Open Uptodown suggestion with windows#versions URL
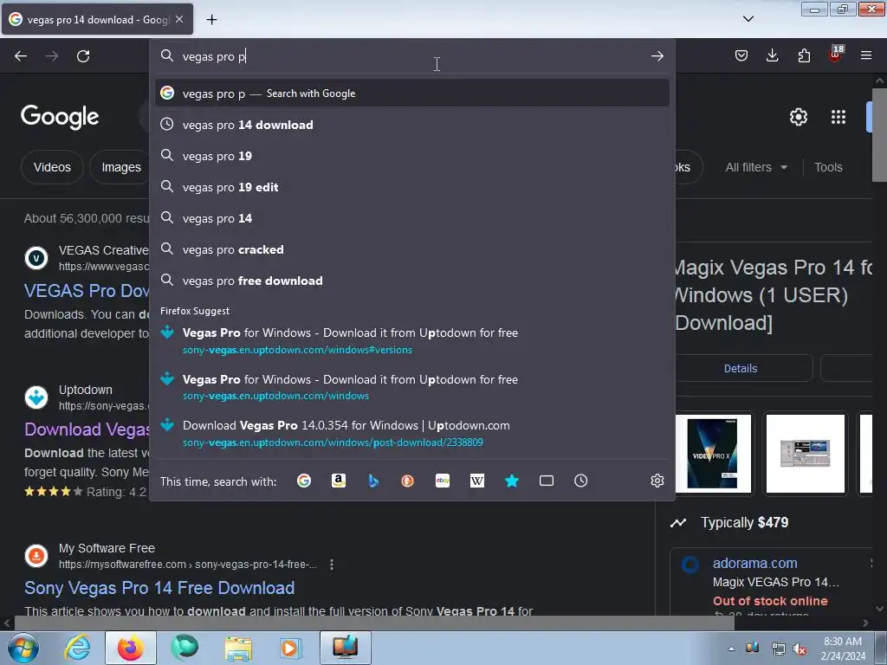 point(412,340)
